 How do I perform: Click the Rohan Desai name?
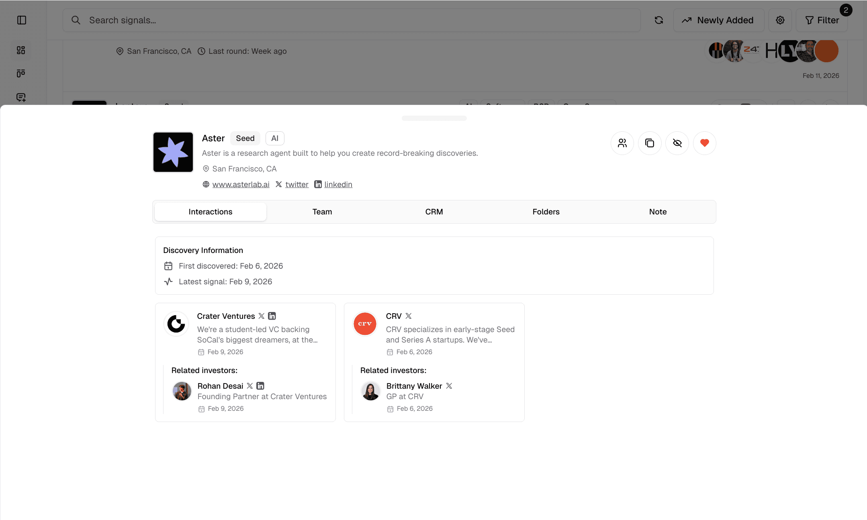pyautogui.click(x=220, y=386)
